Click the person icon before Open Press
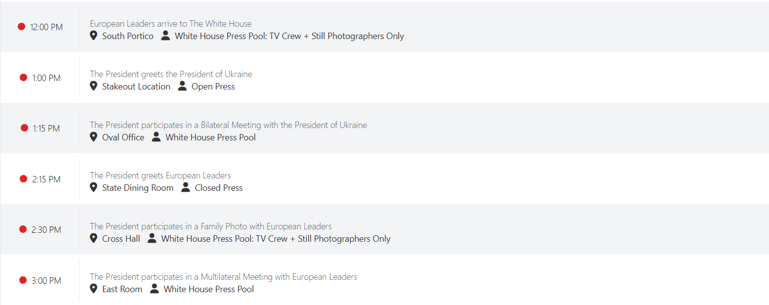 coord(182,86)
